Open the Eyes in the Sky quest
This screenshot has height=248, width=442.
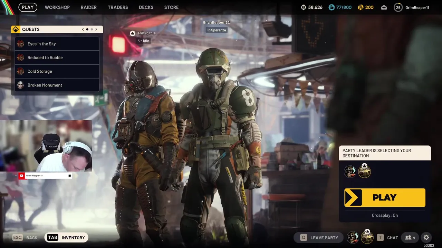(x=57, y=44)
